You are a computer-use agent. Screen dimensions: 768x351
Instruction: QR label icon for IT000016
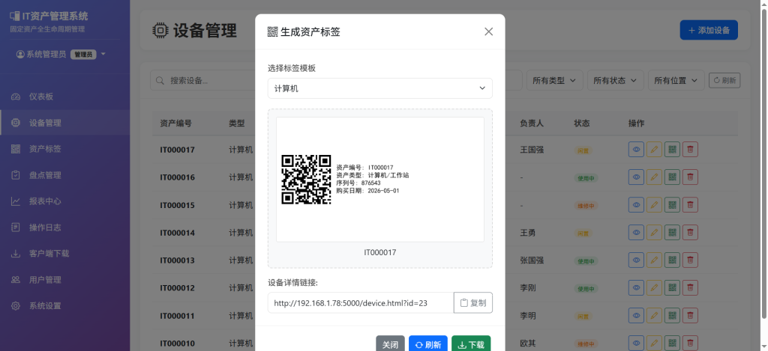pos(672,177)
